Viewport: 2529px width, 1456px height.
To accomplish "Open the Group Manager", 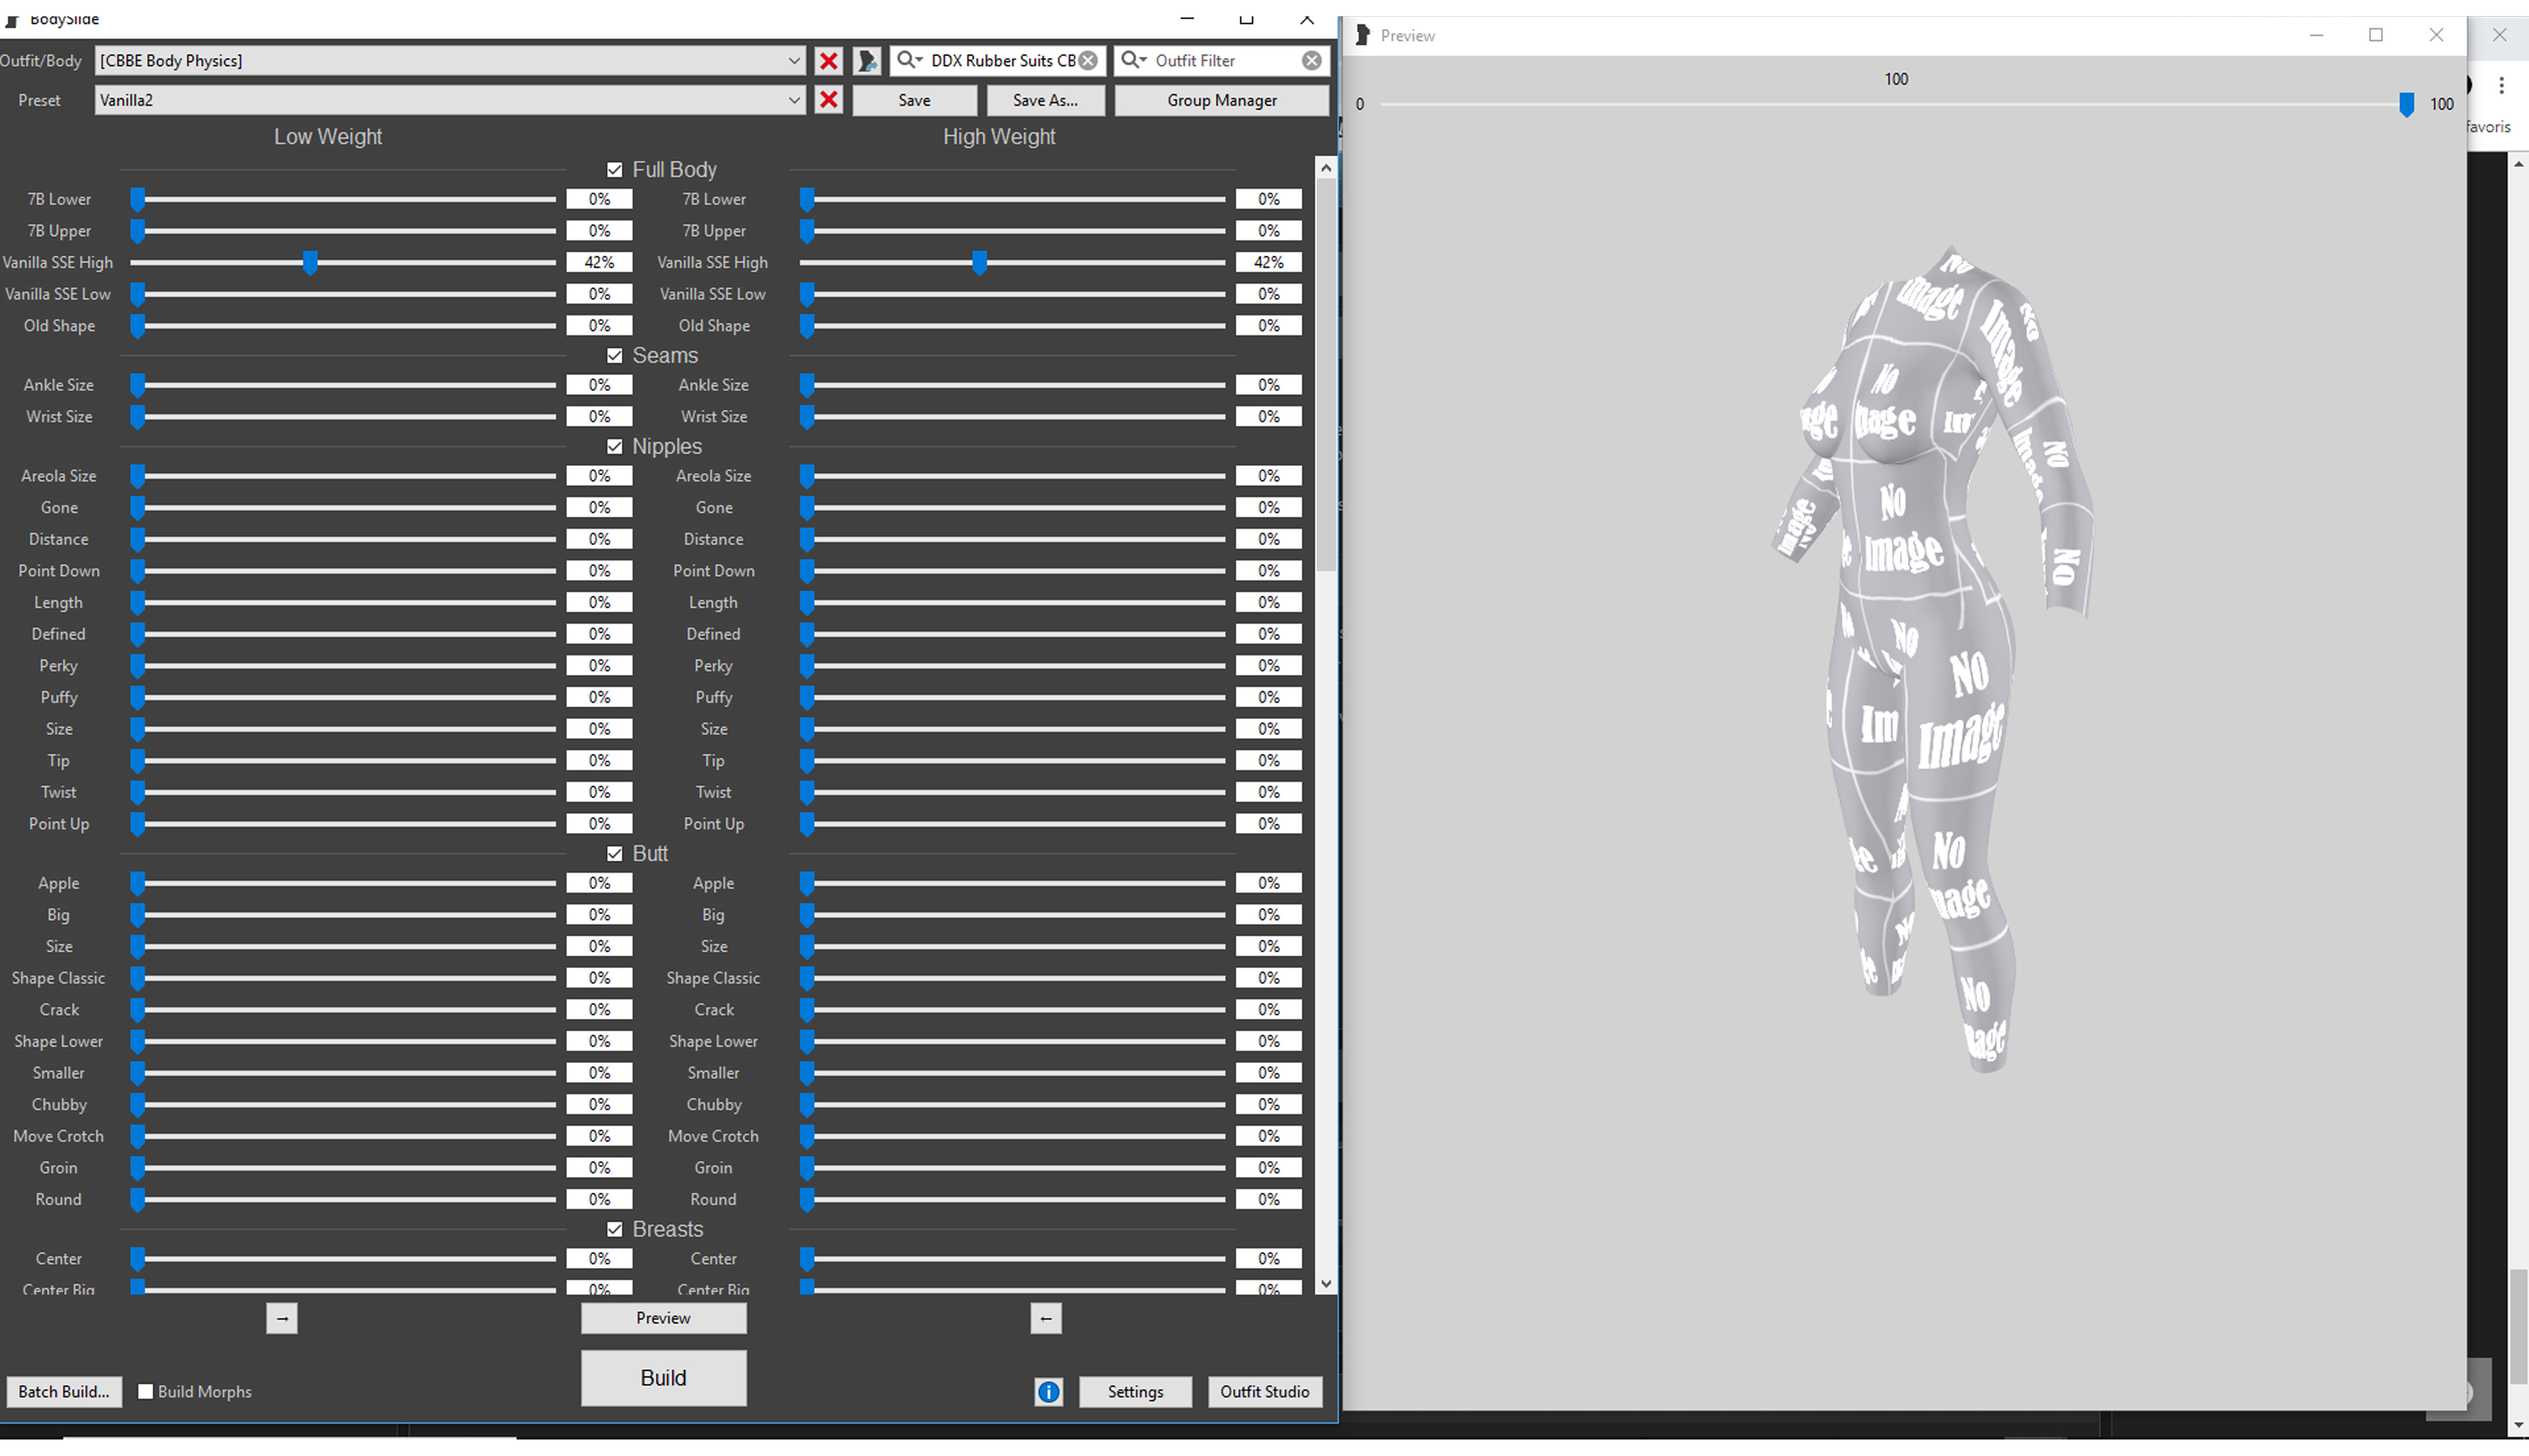I will [1221, 100].
